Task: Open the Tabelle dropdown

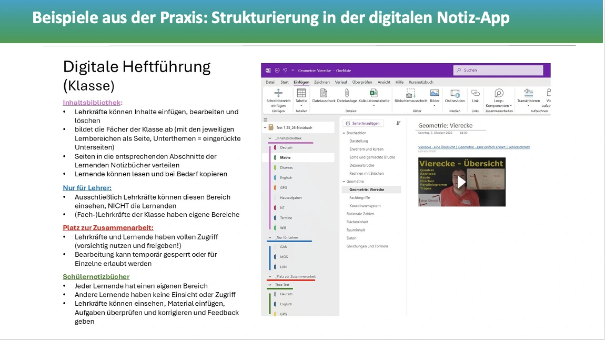Action: [301, 105]
